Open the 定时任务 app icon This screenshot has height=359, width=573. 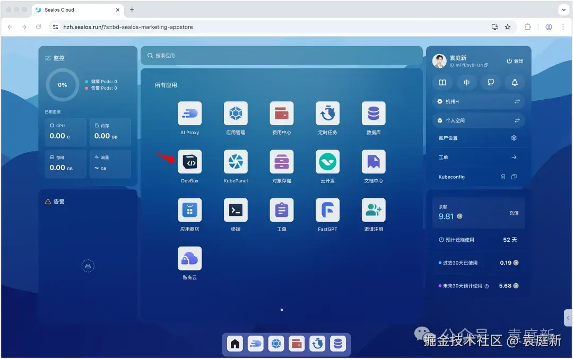point(327,113)
